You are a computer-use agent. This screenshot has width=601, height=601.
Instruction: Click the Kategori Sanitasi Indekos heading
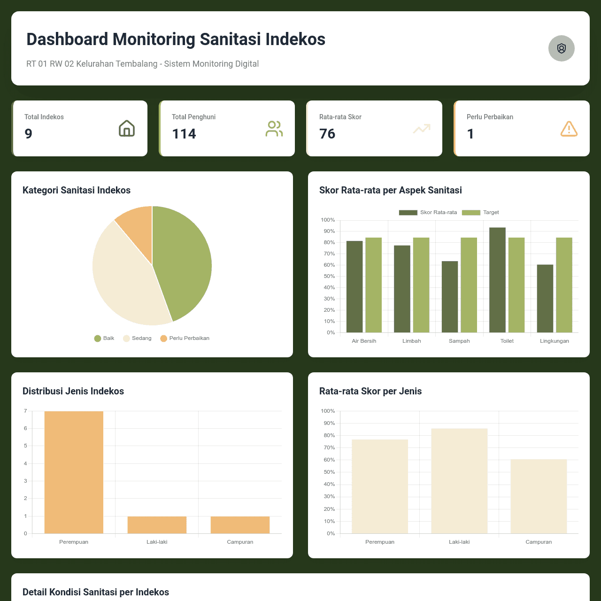[77, 190]
